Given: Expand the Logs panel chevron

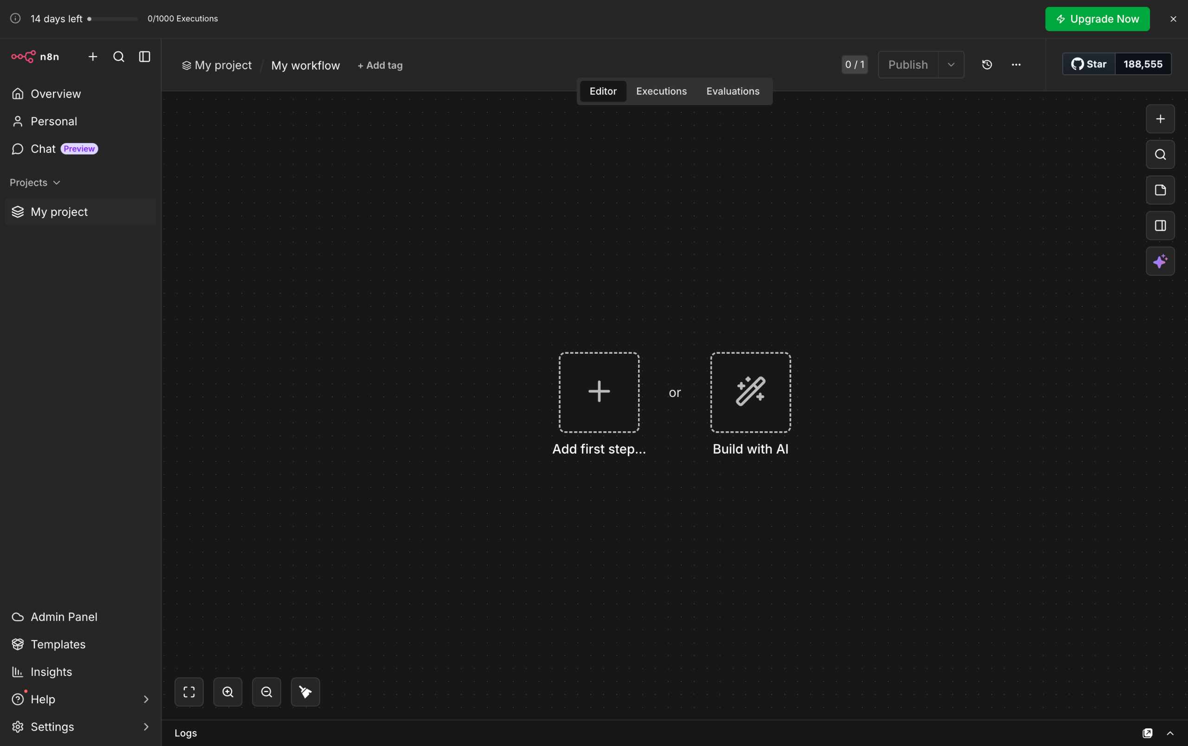Looking at the screenshot, I should (x=1170, y=733).
